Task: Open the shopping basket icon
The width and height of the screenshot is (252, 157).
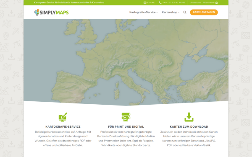Action: click(216, 3)
